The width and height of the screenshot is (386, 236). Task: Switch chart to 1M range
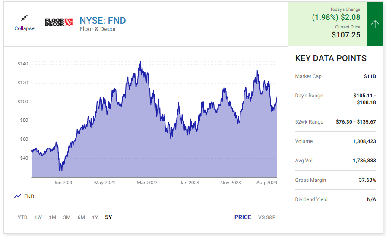tap(52, 217)
